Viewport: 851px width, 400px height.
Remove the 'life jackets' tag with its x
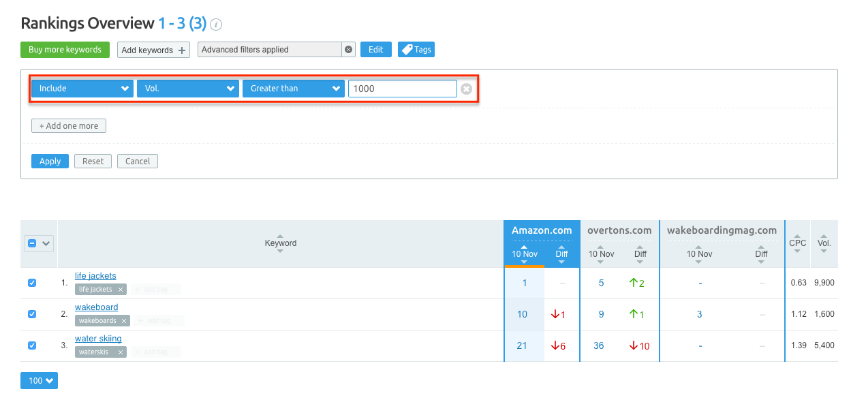(x=120, y=288)
